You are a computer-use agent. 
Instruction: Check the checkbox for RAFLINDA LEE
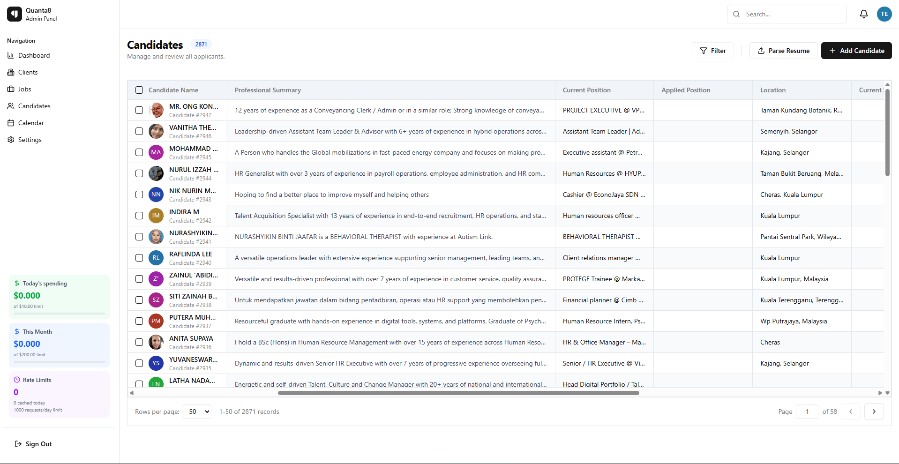click(139, 258)
